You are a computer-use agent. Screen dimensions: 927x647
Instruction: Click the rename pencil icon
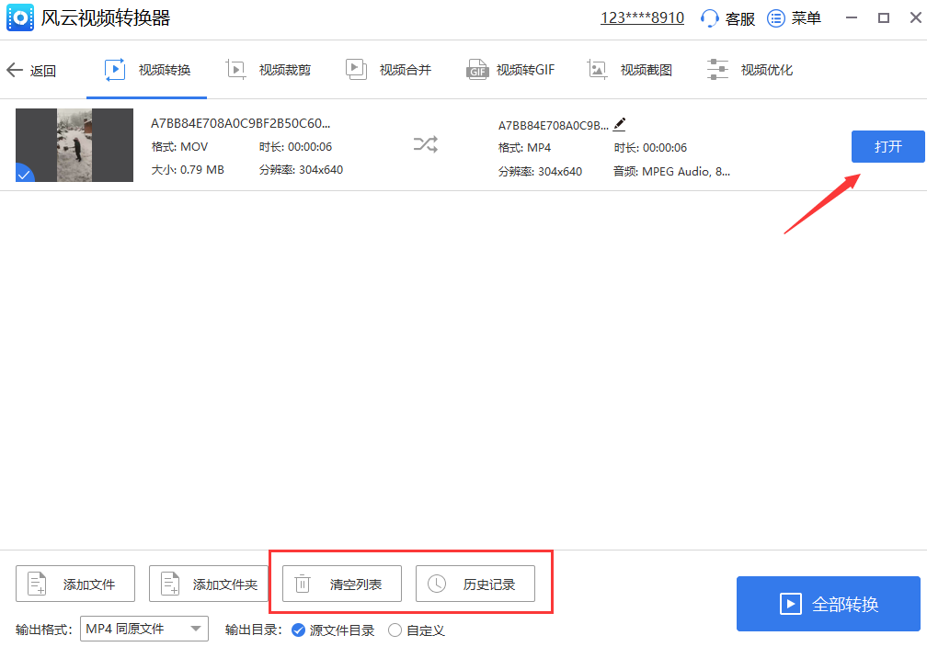click(x=619, y=124)
